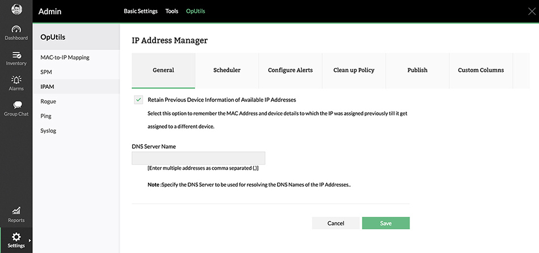
Task: Open the Dashboard gauge icon
Action: [x=16, y=29]
